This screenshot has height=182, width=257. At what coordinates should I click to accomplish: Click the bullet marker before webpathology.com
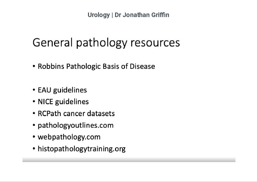click(34, 137)
